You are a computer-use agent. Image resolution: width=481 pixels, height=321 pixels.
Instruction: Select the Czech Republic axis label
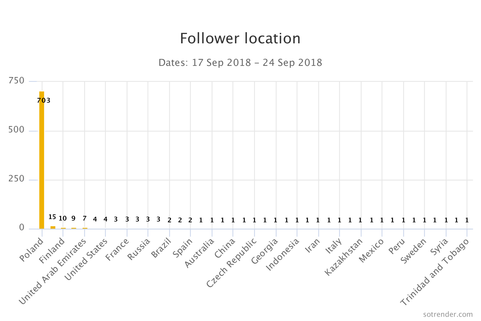click(x=232, y=262)
